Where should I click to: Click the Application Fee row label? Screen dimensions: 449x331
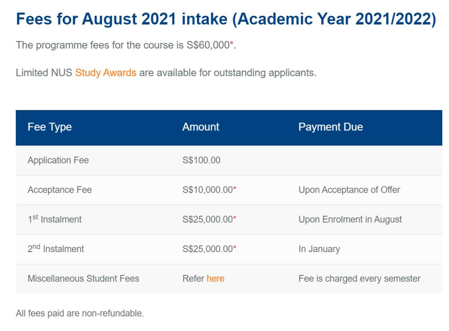(58, 160)
